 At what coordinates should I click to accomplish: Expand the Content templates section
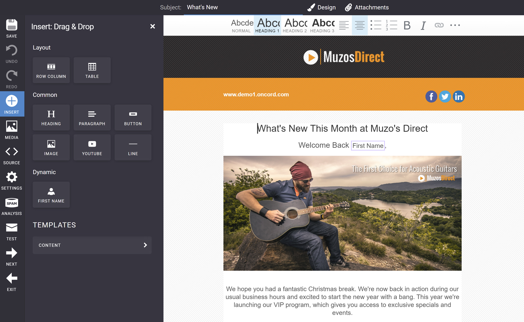click(x=92, y=245)
